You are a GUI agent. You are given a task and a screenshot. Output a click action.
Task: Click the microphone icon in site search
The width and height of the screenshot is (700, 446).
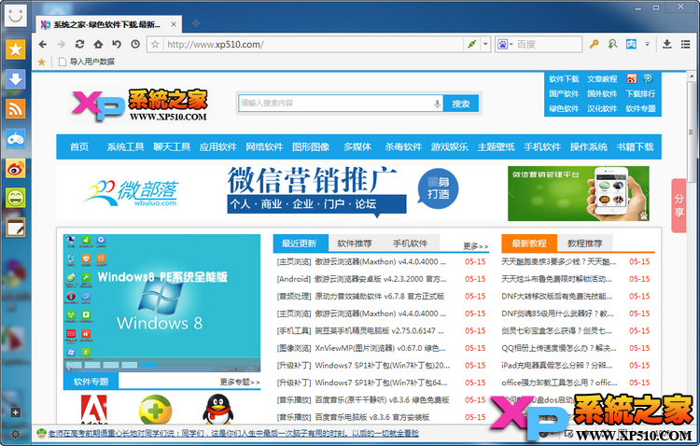coord(438,104)
